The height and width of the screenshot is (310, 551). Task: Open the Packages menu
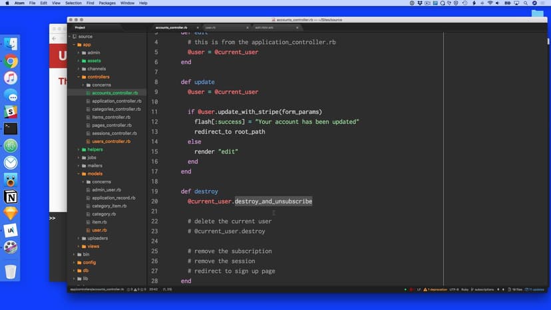108,3
